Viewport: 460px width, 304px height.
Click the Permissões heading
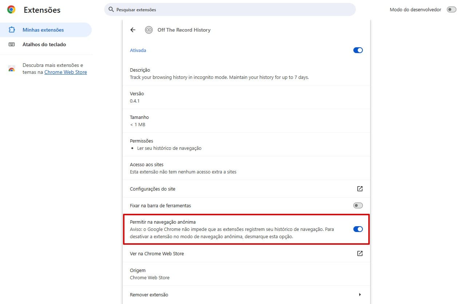coord(142,141)
